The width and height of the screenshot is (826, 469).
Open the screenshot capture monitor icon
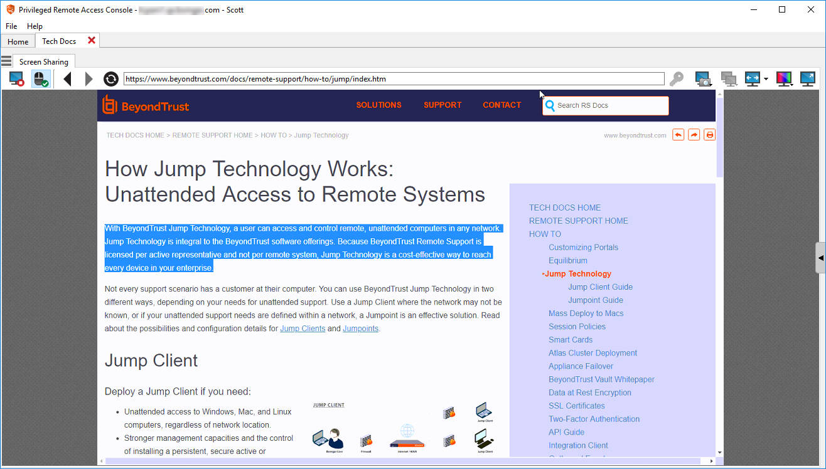click(703, 79)
